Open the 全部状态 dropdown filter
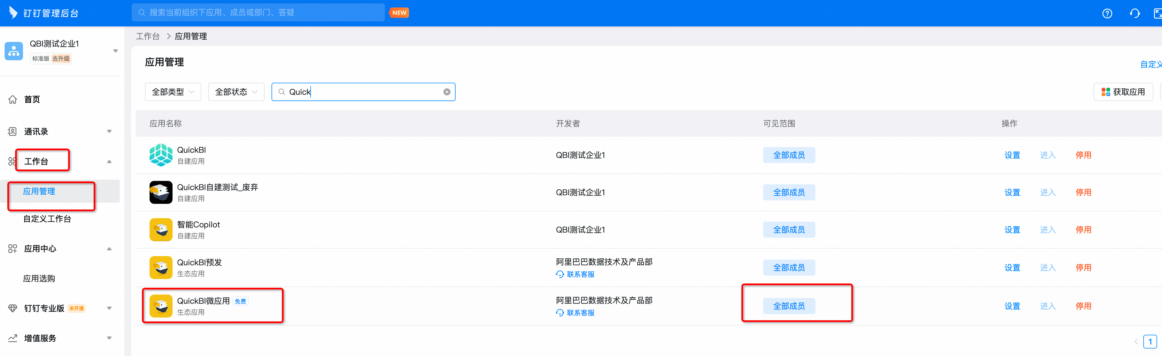Screen dimensions: 1162x356 click(x=236, y=92)
